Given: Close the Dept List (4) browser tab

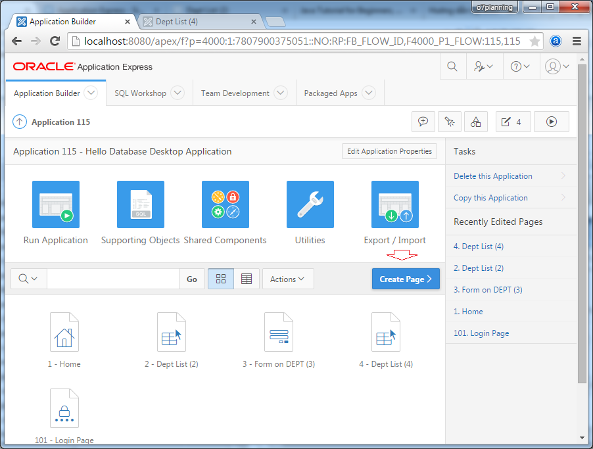Looking at the screenshot, I should (x=254, y=22).
